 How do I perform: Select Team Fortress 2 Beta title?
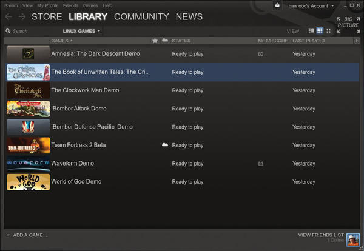point(78,145)
